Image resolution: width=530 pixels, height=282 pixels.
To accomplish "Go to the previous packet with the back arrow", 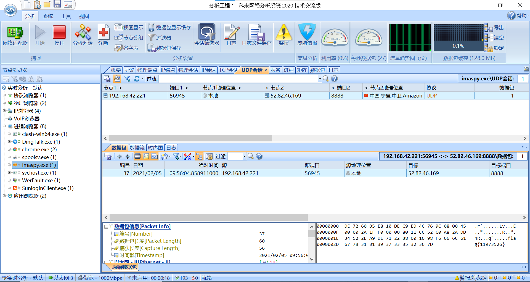I will click(x=120, y=157).
